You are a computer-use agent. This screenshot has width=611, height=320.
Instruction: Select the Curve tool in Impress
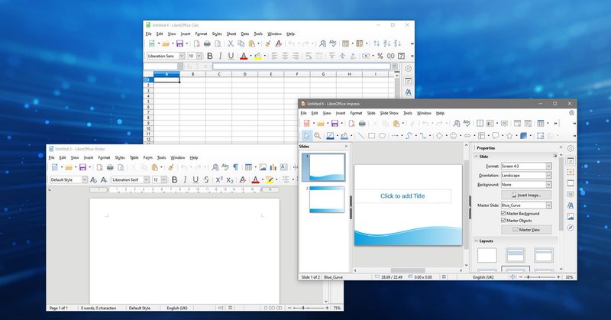pyautogui.click(x=409, y=136)
